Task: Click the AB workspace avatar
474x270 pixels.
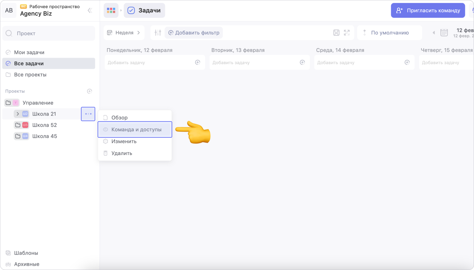Action: click(x=9, y=10)
